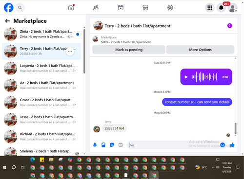Open the Windows notification center icon
This screenshot has height=179, width=244.
238,167
